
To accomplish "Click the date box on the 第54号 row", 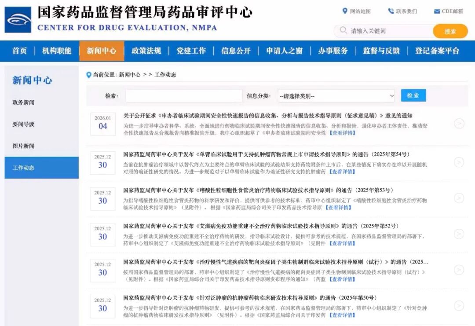I will [x=102, y=163].
